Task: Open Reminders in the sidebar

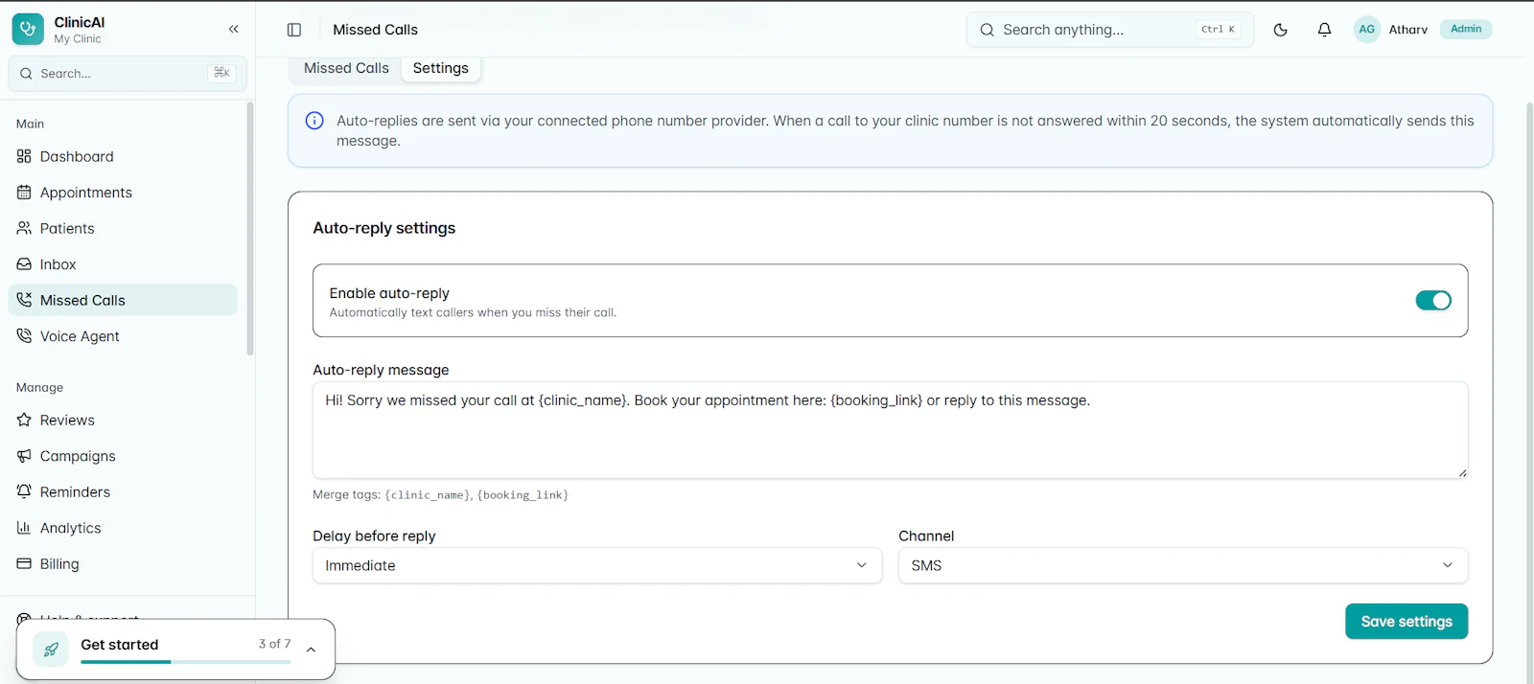Action: 123,491
